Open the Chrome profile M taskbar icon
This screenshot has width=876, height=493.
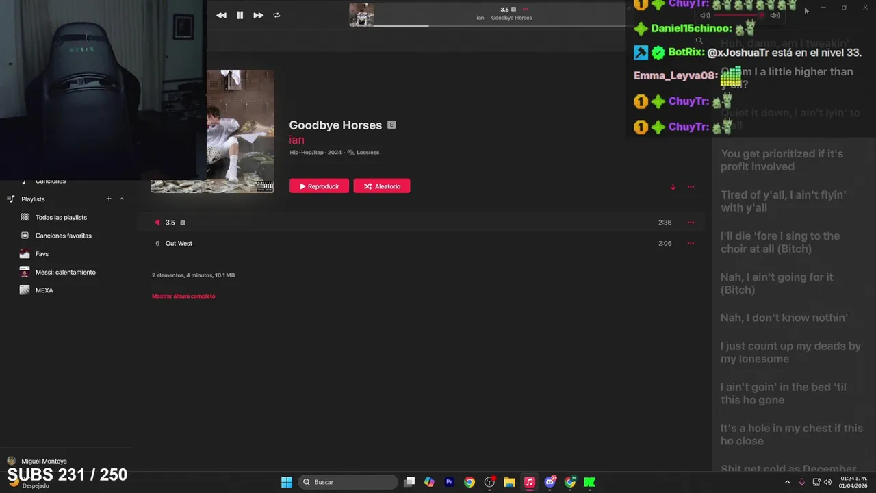569,482
